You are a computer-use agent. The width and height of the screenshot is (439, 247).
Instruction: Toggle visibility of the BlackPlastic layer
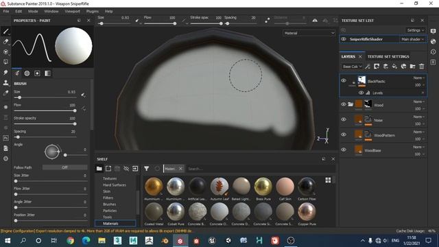[x=344, y=81]
